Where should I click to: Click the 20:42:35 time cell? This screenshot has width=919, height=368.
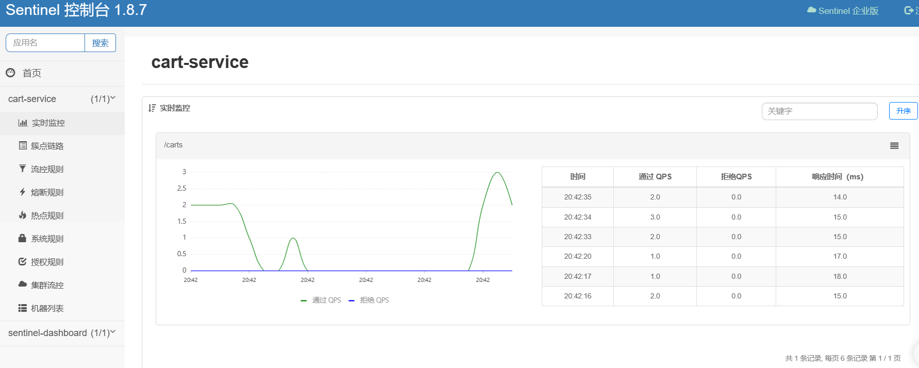coord(578,197)
